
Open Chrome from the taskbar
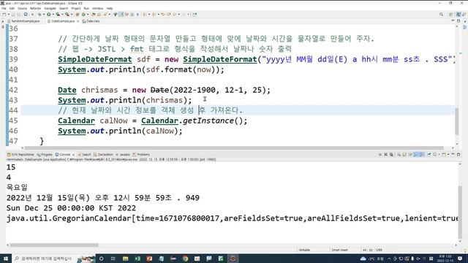click(x=185, y=259)
